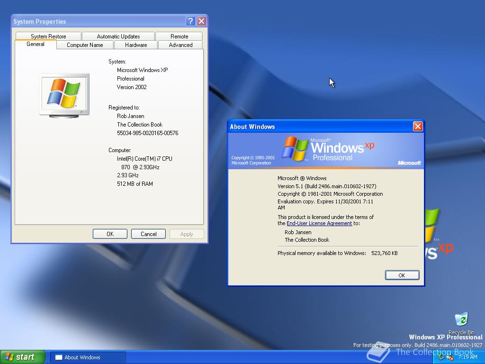Click the 'Version 2002' text
Image resolution: width=485 pixels, height=364 pixels.
click(132, 87)
